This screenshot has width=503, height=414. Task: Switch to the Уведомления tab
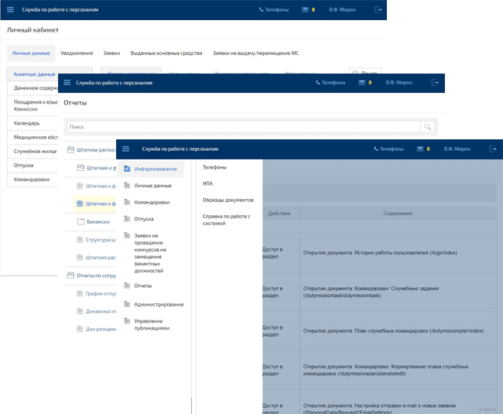[77, 53]
